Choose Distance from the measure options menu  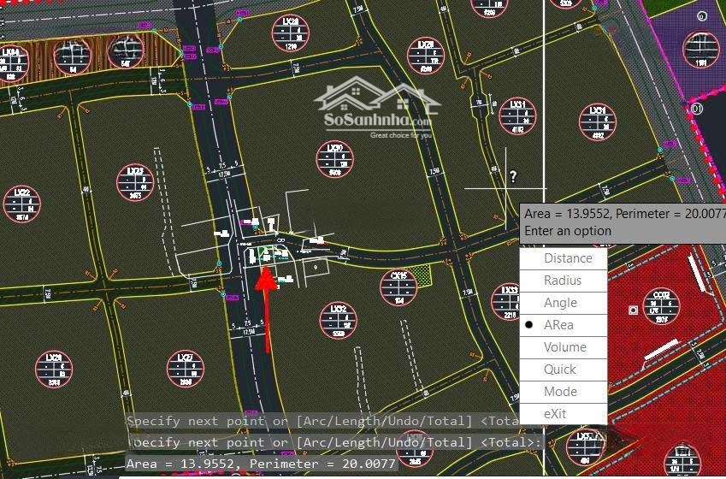(568, 258)
